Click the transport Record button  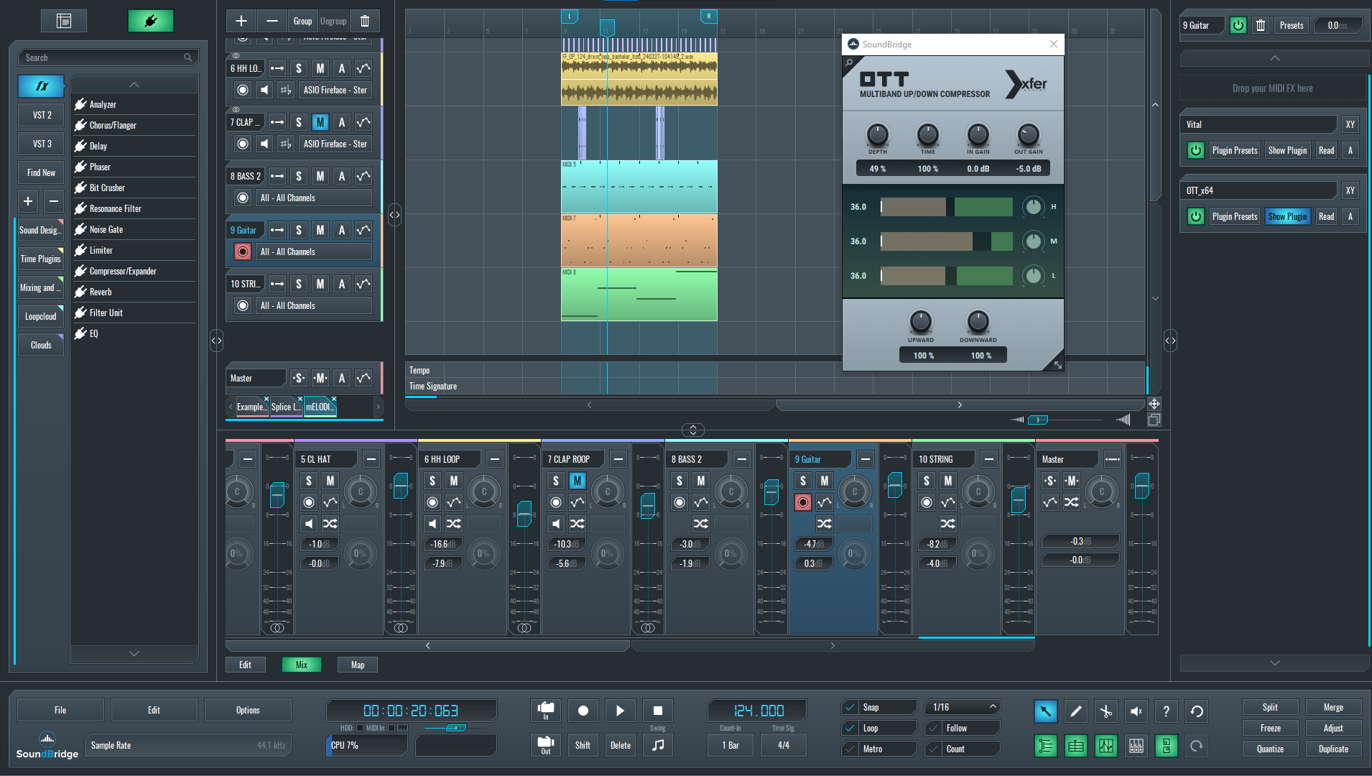click(x=583, y=711)
